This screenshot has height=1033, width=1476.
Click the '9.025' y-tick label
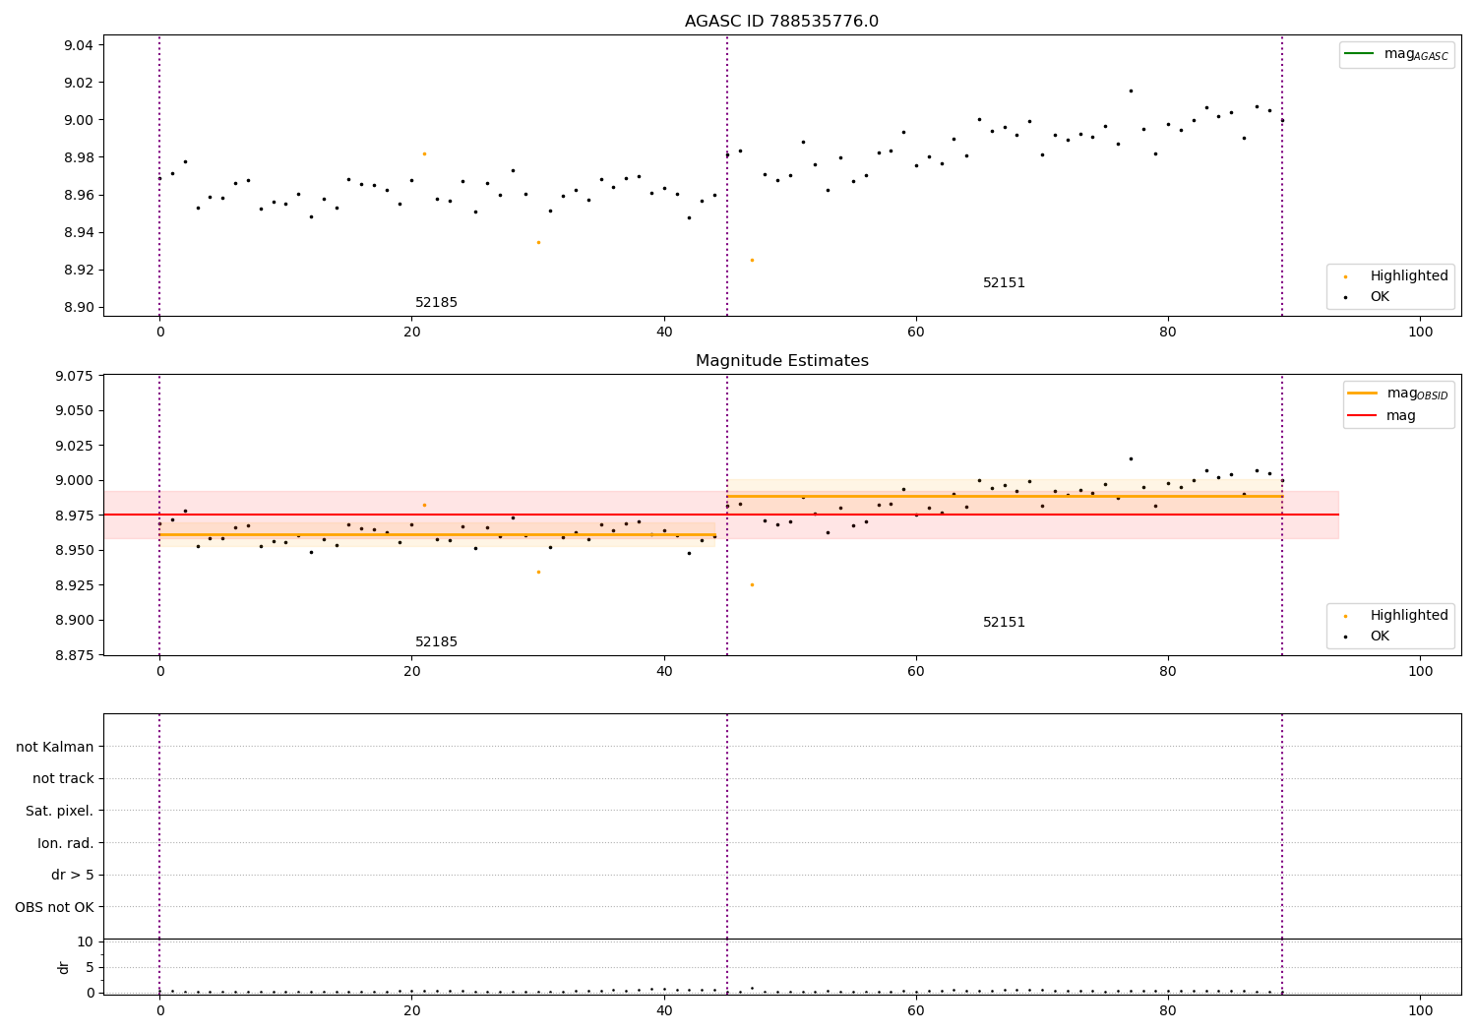[74, 446]
